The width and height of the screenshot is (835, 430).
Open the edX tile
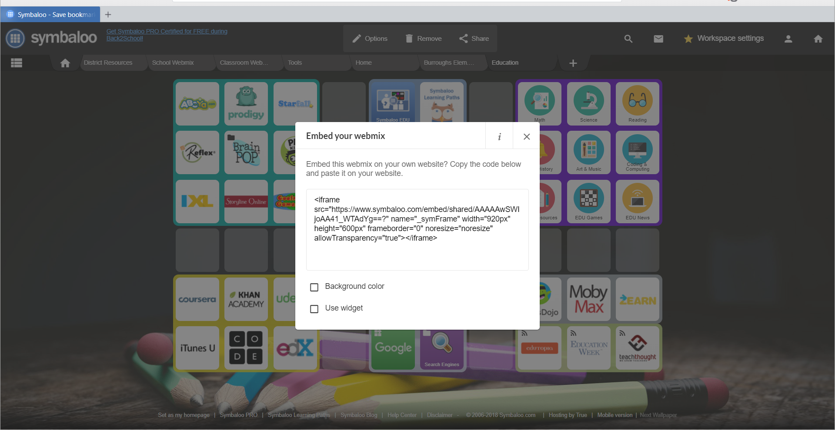295,348
